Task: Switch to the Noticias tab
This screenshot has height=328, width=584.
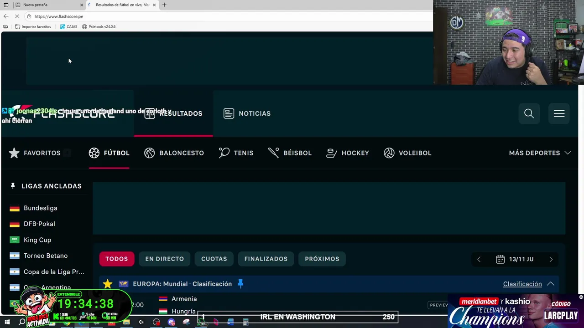Action: point(247,113)
